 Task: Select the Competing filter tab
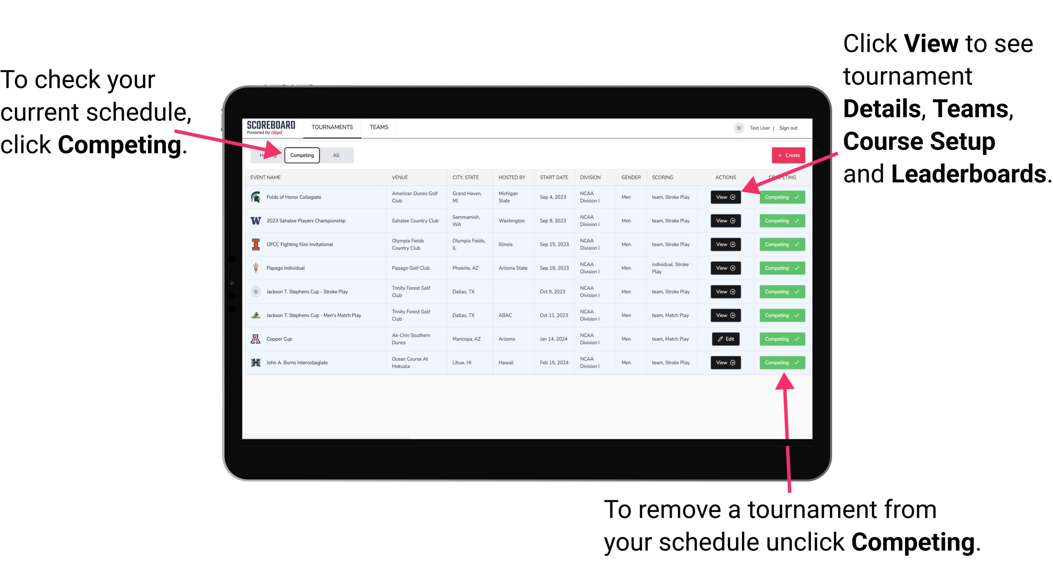(301, 155)
